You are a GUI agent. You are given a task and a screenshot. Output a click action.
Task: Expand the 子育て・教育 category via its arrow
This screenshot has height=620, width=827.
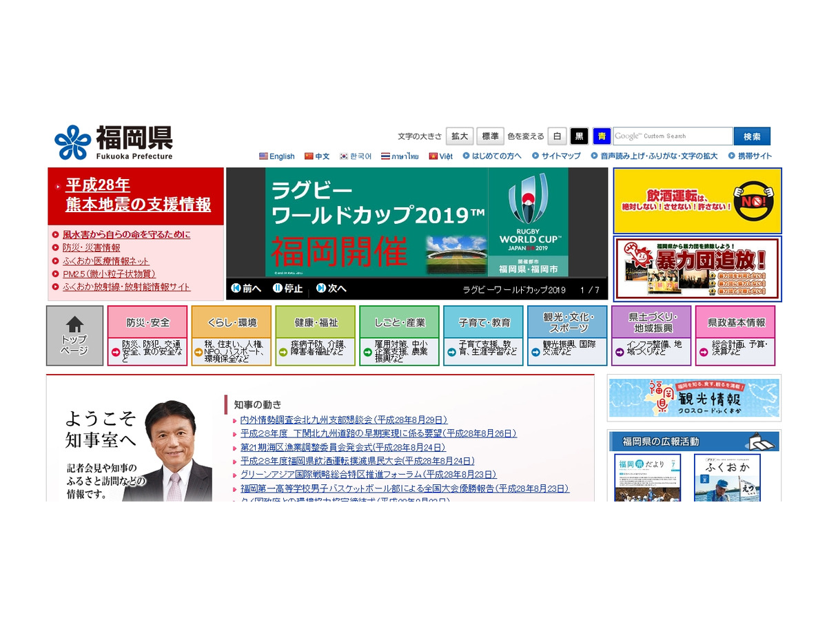(451, 353)
